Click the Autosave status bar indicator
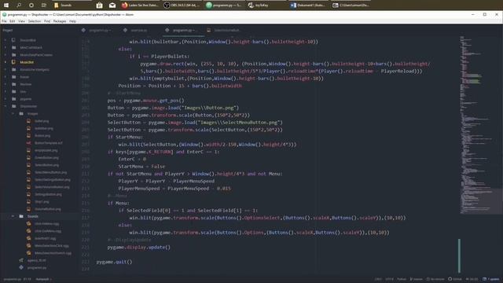Screen dimensions: 503x283 43,279
